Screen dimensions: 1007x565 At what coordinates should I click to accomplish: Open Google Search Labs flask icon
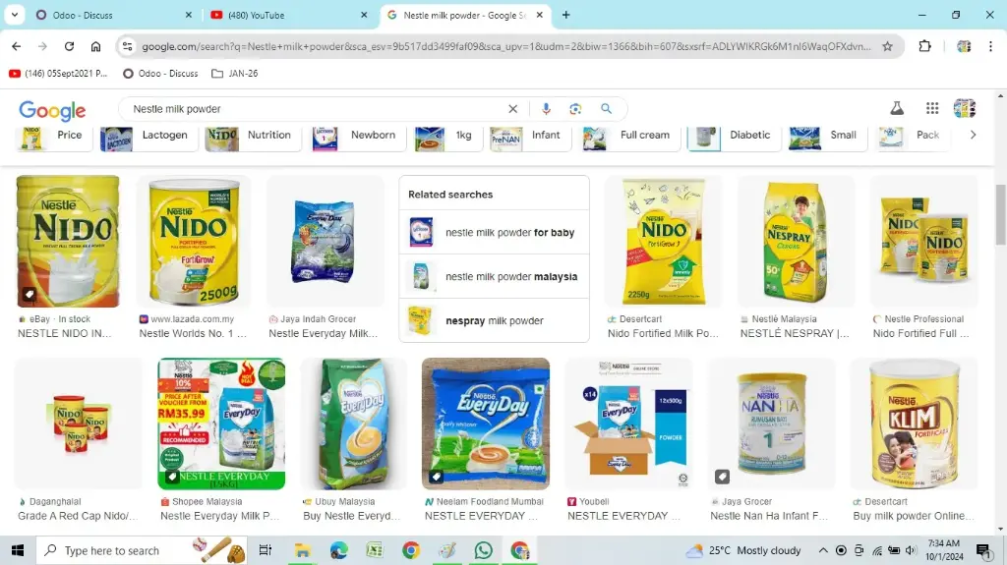click(897, 108)
